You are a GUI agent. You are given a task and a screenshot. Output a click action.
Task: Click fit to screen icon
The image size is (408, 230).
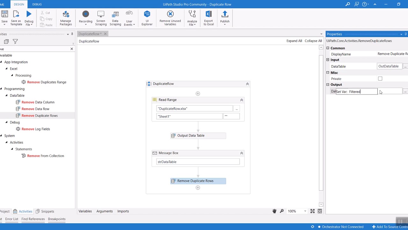tap(312, 211)
